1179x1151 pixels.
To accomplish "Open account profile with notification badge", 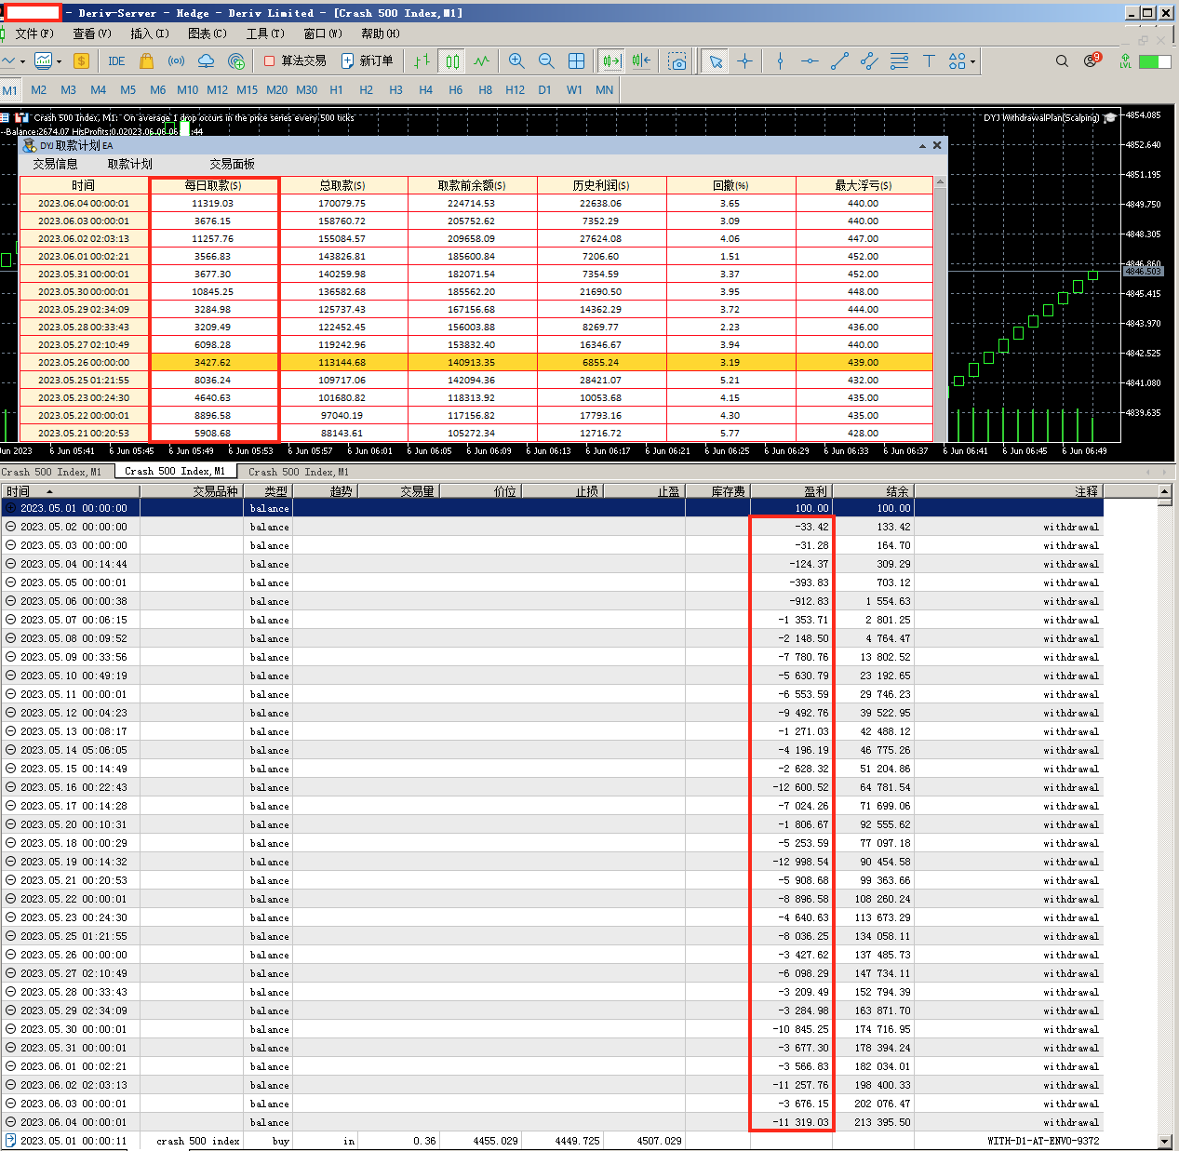I will click(1092, 61).
